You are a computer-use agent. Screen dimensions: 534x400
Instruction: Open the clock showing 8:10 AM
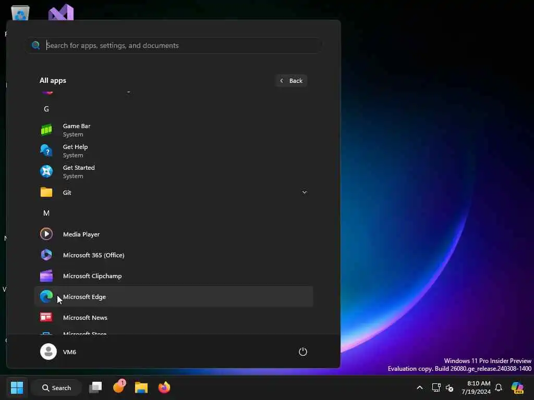tap(476, 387)
